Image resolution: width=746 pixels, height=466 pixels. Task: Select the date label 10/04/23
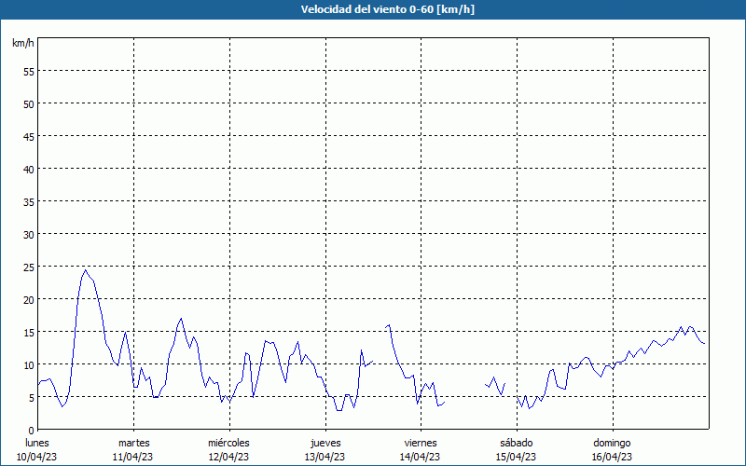pos(36,457)
